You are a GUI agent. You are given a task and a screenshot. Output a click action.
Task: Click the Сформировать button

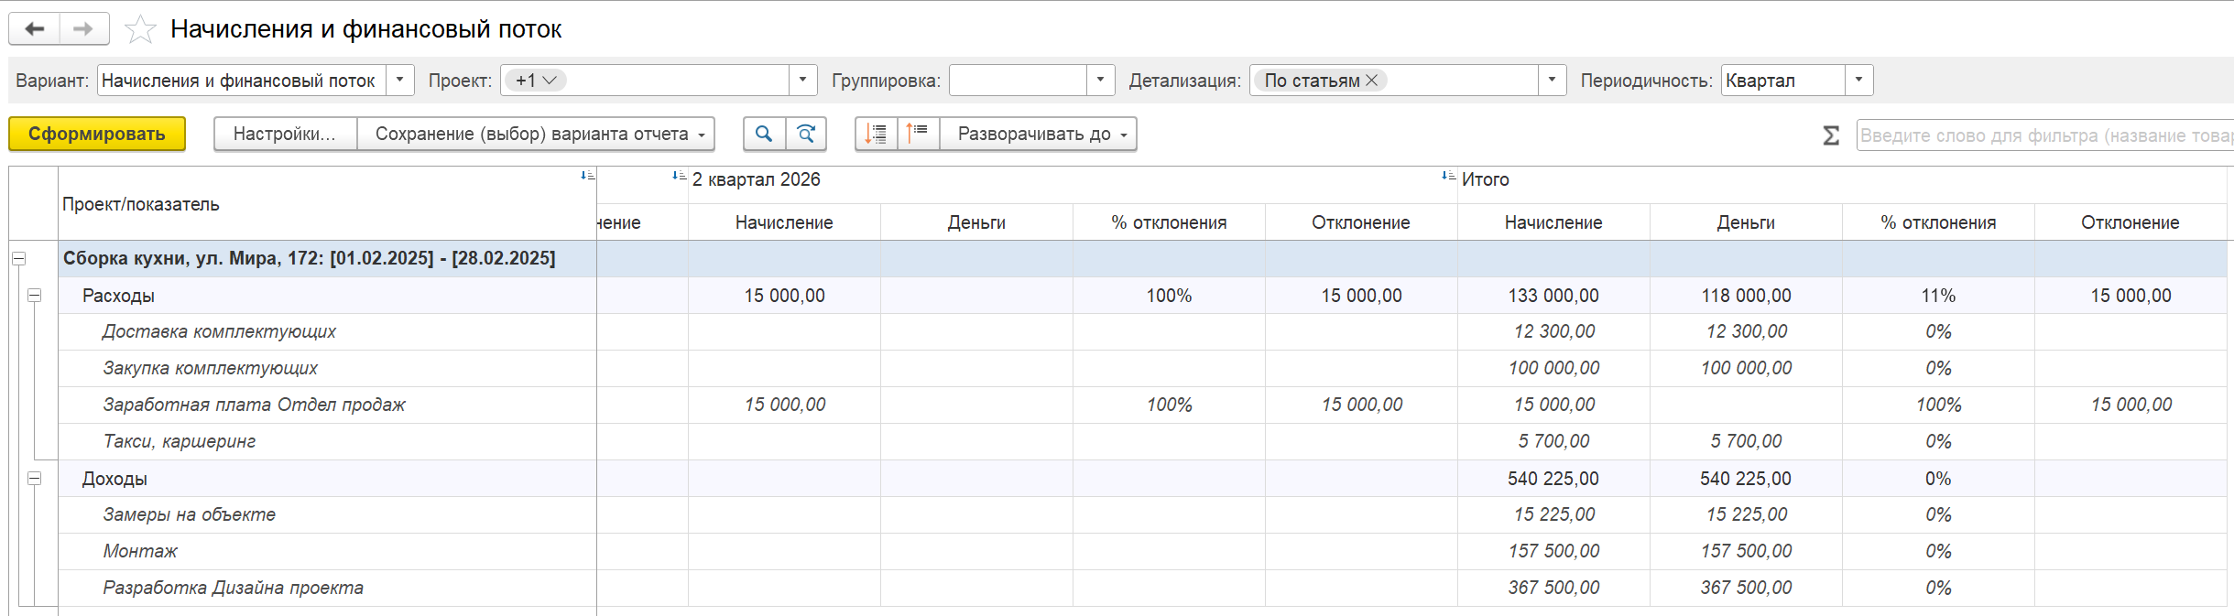(97, 134)
